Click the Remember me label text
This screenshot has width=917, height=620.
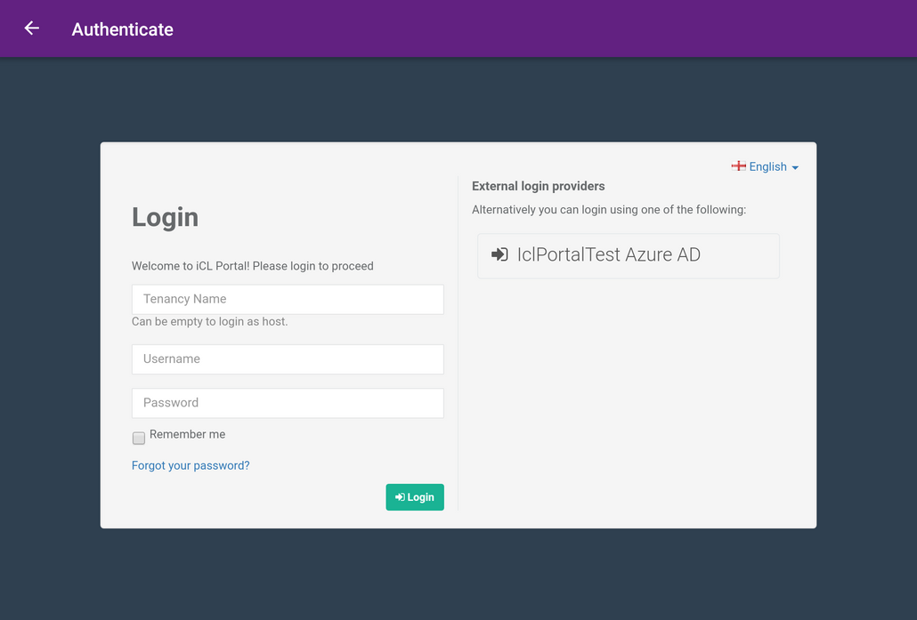tap(187, 434)
